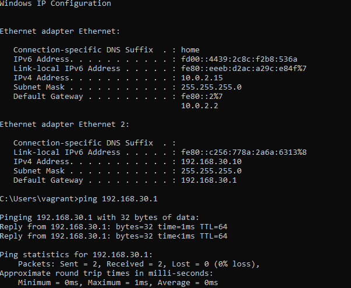Click the DNS suffix value 'home'
The height and width of the screenshot is (288, 351).
coord(190,49)
